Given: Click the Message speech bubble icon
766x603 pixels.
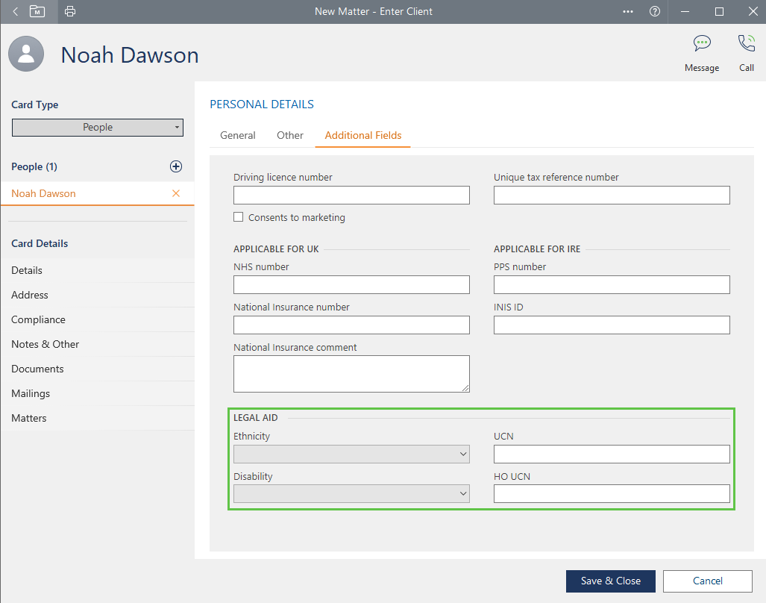Looking at the screenshot, I should (701, 43).
